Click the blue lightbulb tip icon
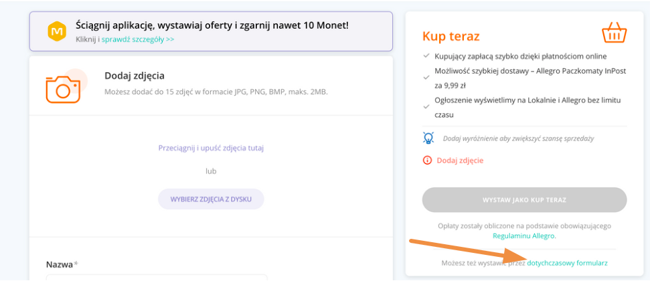Image resolution: width=652 pixels, height=289 pixels. [428, 138]
